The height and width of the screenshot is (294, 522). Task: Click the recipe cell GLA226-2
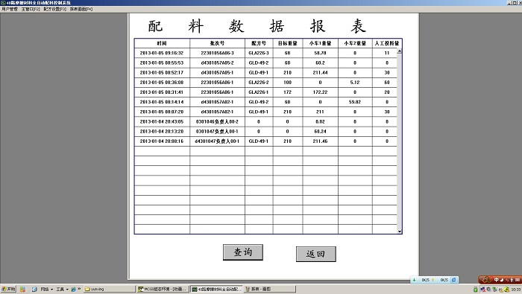(x=259, y=83)
